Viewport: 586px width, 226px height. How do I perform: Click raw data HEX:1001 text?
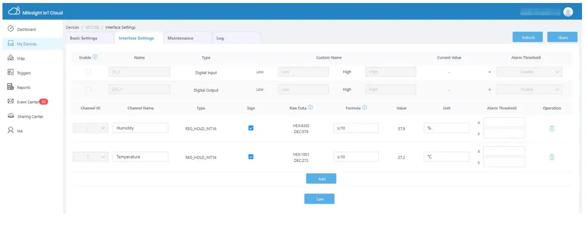point(301,154)
